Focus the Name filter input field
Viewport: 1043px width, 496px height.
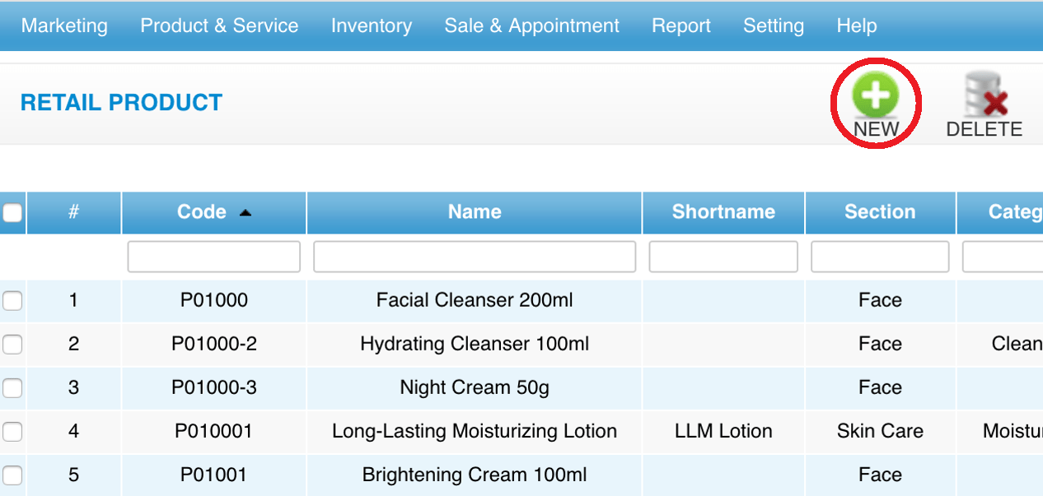coord(475,257)
